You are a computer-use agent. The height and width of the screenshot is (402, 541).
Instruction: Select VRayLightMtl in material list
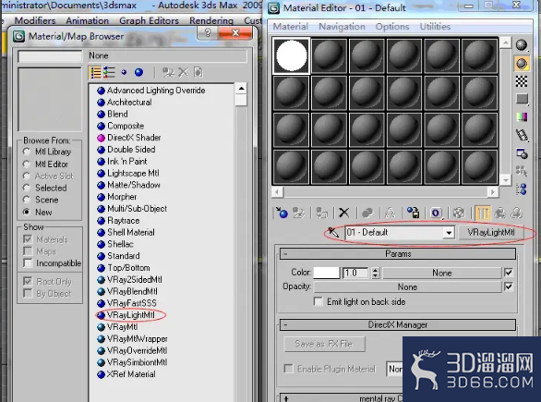131,315
